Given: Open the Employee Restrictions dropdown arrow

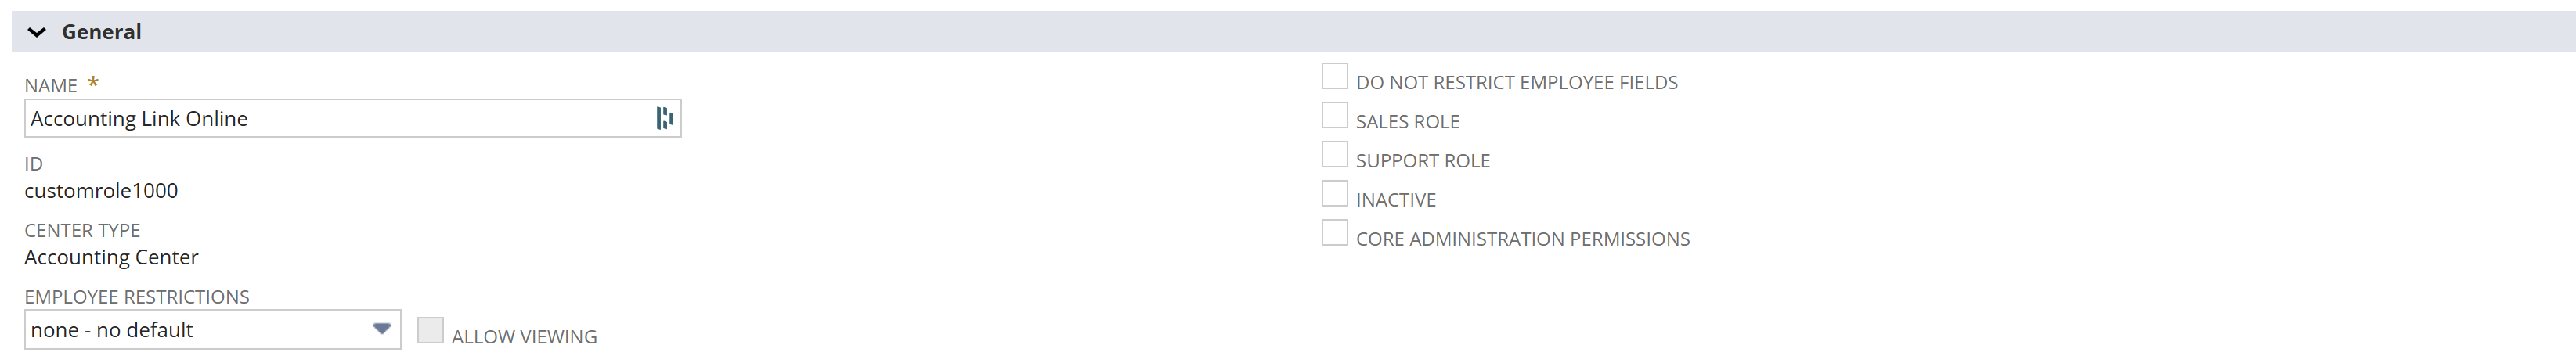Looking at the screenshot, I should click(381, 329).
